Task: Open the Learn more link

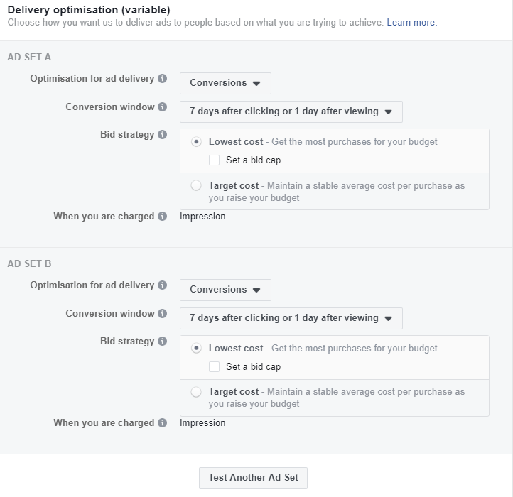Action: [x=411, y=23]
